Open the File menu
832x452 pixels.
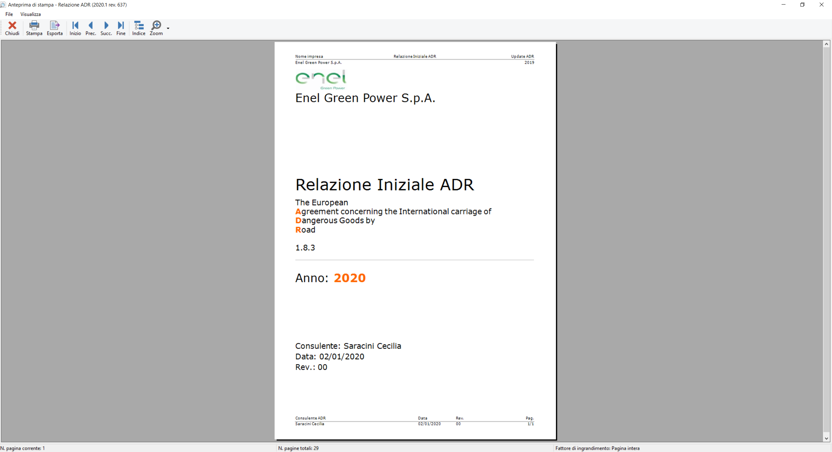click(9, 14)
